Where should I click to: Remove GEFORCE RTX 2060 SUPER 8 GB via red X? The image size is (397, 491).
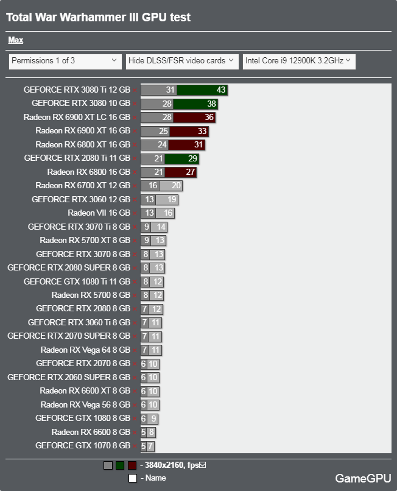135,378
